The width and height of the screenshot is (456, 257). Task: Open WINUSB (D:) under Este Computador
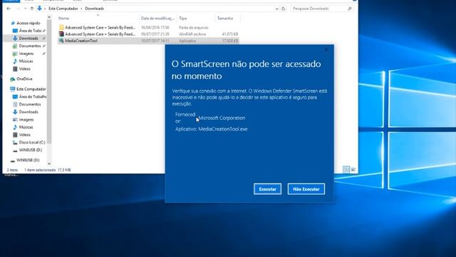[30, 150]
